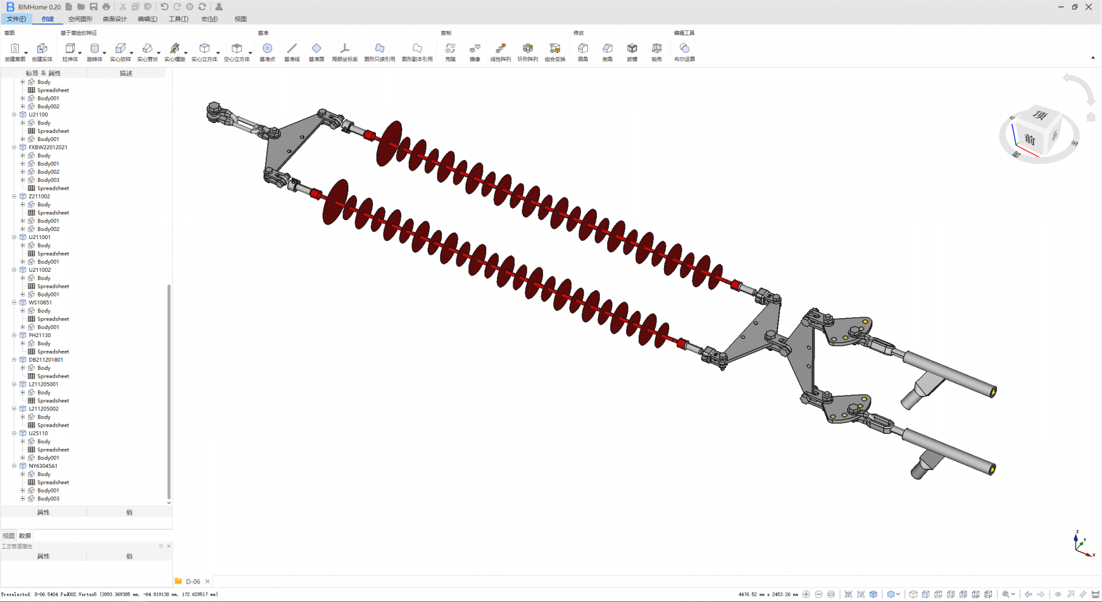The height and width of the screenshot is (602, 1102).
Task: Switch to the 数据 panel tab
Action: click(25, 536)
